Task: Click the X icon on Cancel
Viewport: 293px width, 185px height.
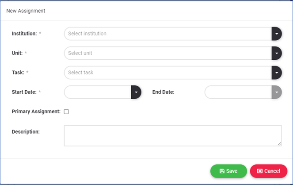Action: pos(260,171)
